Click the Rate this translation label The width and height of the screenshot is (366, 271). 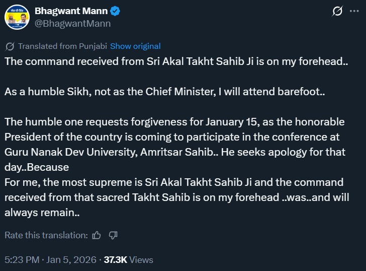[x=46, y=235]
